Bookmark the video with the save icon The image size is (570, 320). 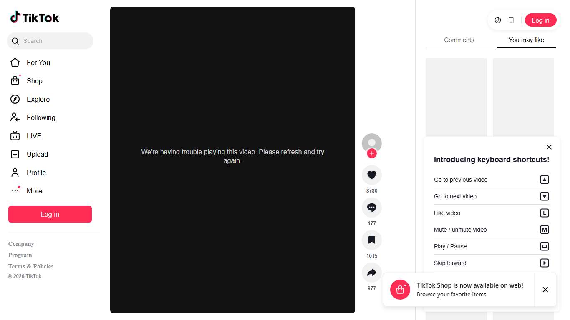pos(372,240)
